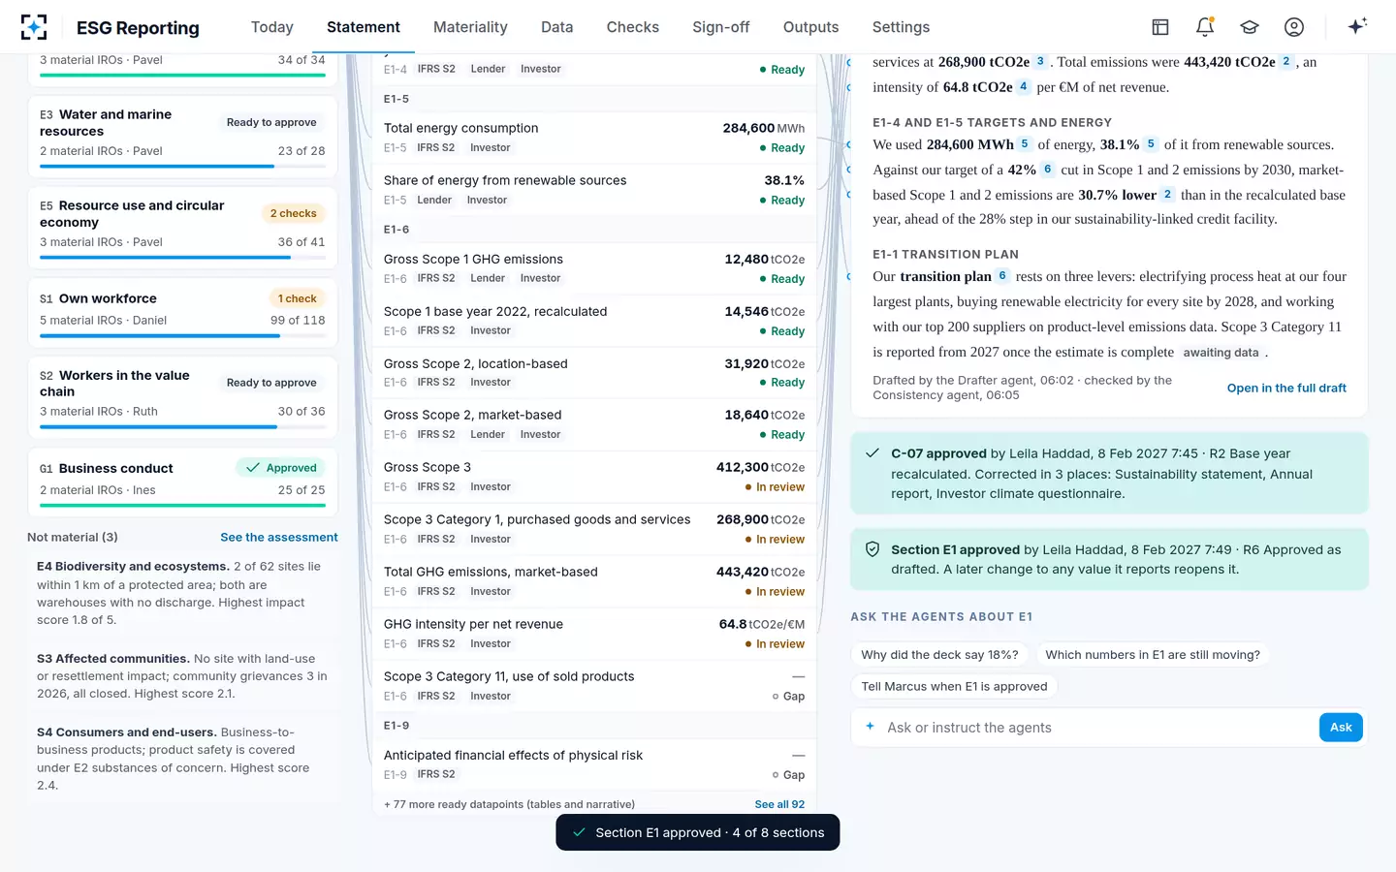The height and width of the screenshot is (872, 1396).
Task: Open citation chip 6 after 42% target
Action: point(1048,169)
